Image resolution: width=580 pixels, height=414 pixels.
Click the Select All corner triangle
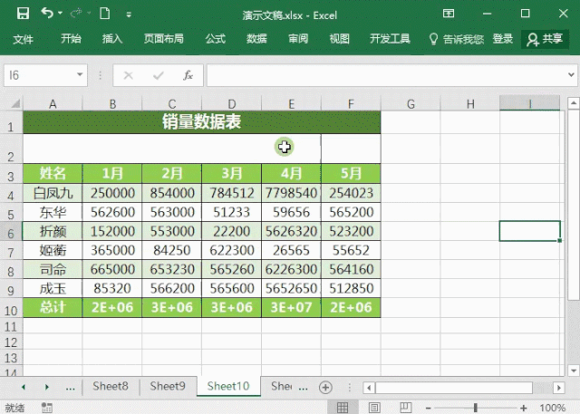(x=15, y=103)
